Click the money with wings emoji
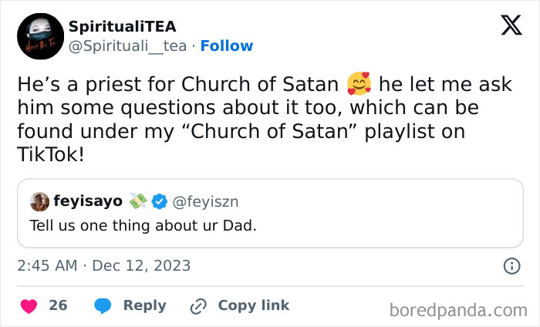This screenshot has height=327, width=540. tap(139, 201)
